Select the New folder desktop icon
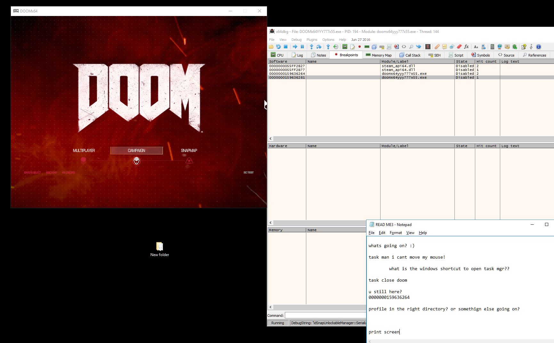Viewport: 554px width, 343px height. 160,249
